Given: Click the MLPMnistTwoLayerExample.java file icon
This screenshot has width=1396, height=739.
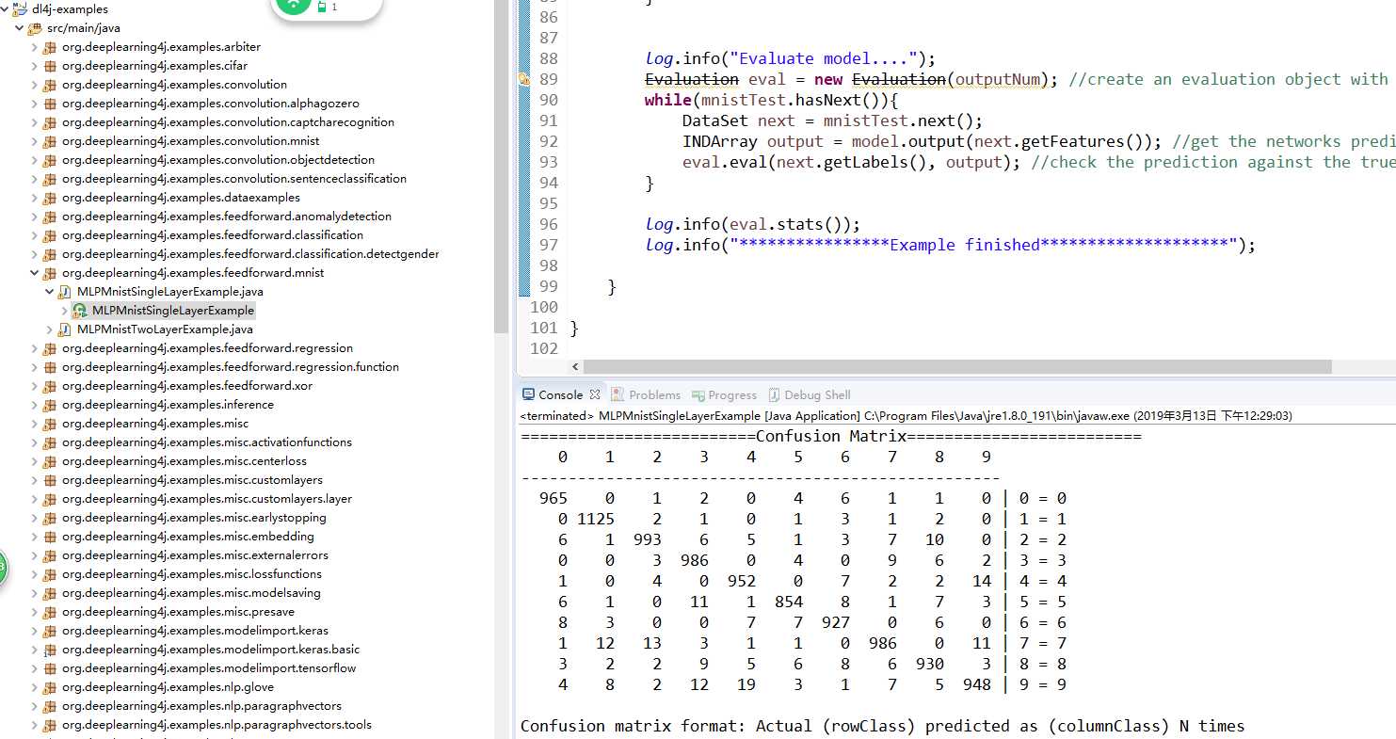Looking at the screenshot, I should [65, 329].
